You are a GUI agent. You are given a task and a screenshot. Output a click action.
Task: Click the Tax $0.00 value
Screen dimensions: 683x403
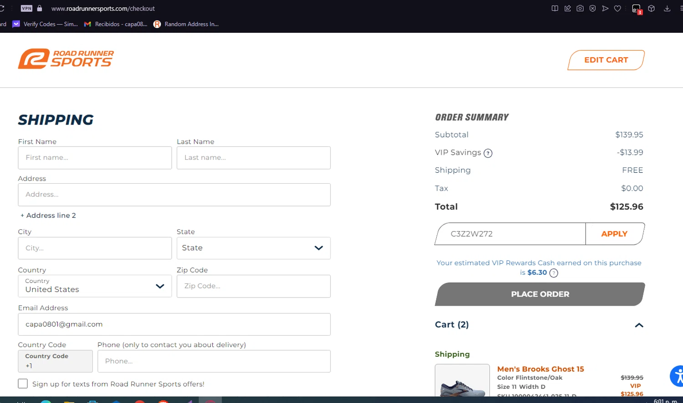632,188
